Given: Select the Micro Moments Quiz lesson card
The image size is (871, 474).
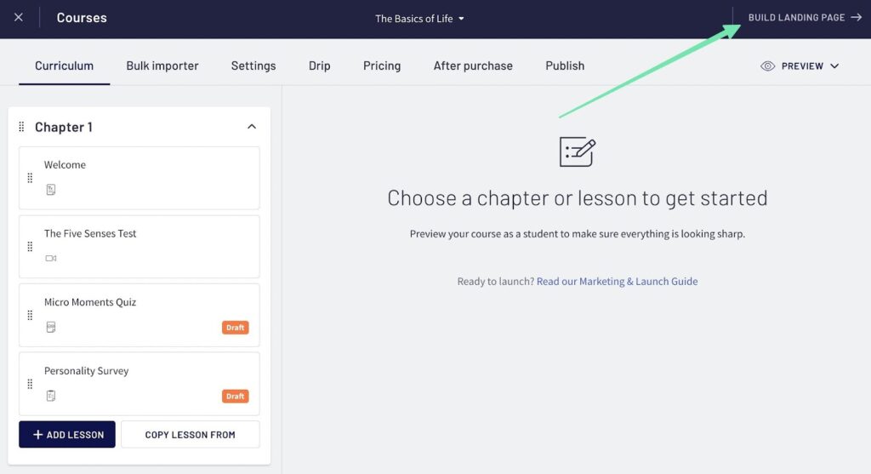Looking at the screenshot, I should coord(139,315).
